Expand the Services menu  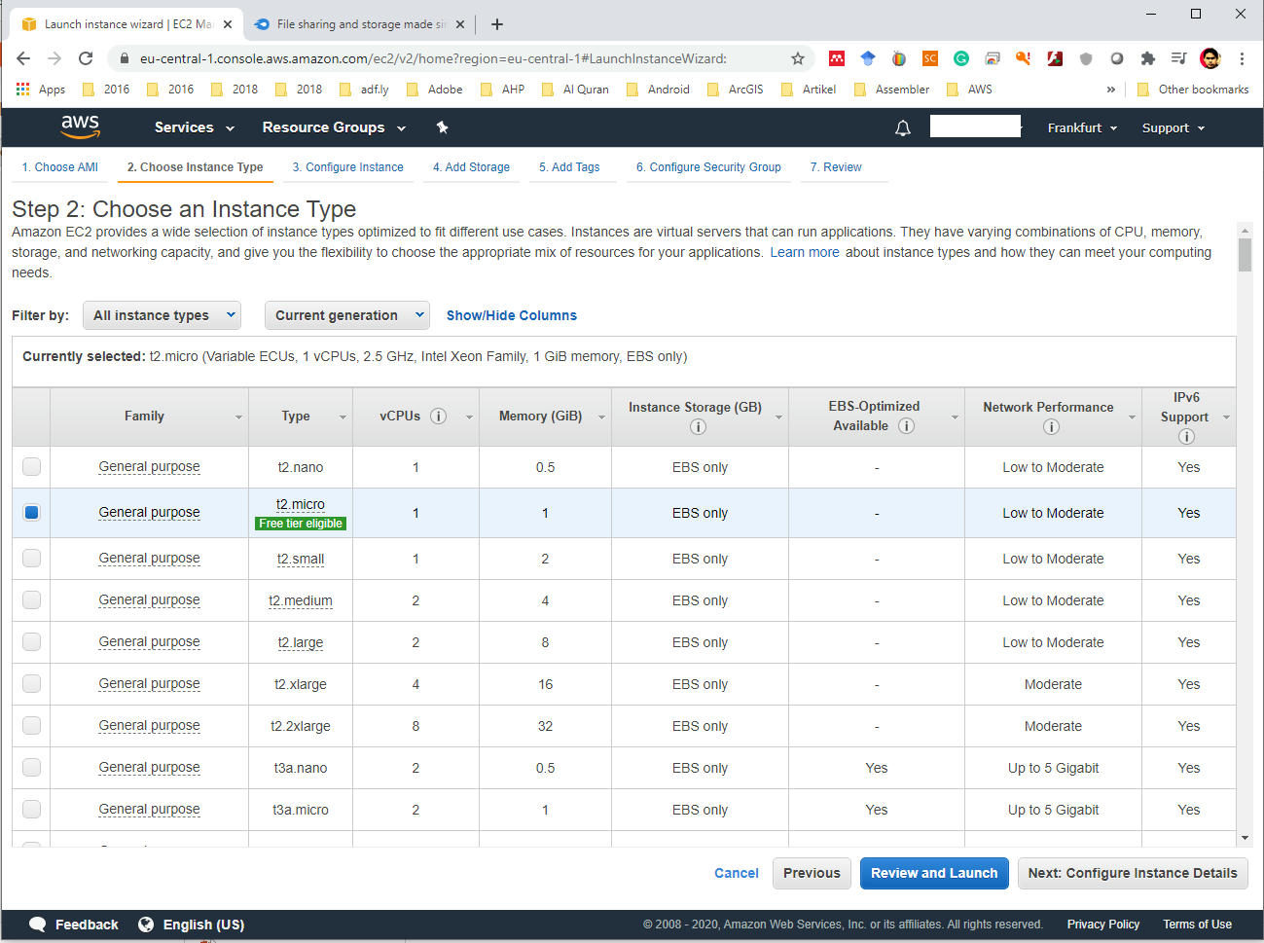pyautogui.click(x=195, y=127)
